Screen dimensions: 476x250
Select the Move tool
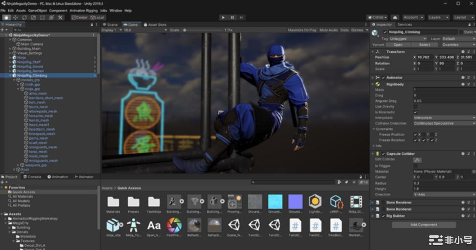click(x=15, y=17)
